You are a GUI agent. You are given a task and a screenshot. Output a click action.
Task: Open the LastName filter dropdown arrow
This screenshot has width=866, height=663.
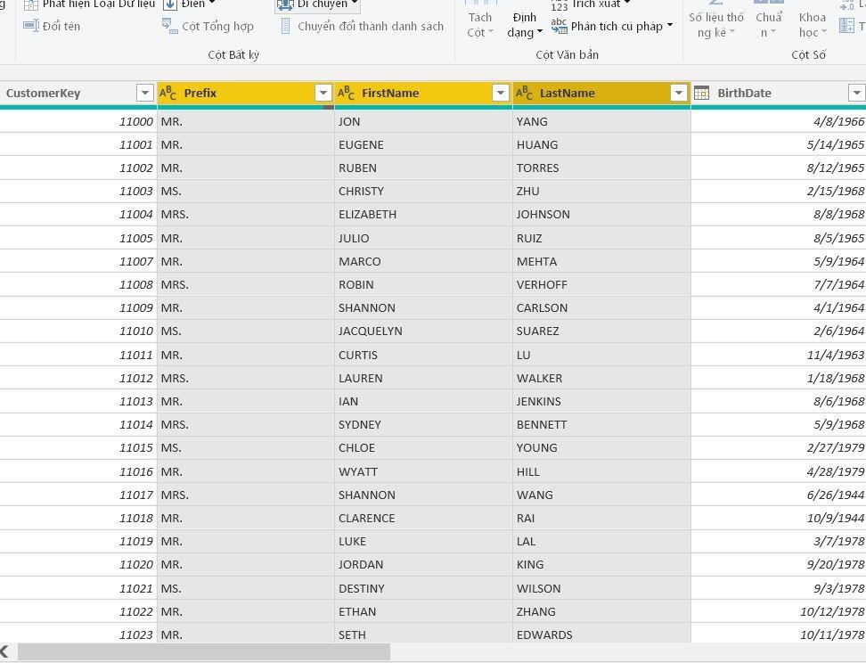[x=678, y=92]
